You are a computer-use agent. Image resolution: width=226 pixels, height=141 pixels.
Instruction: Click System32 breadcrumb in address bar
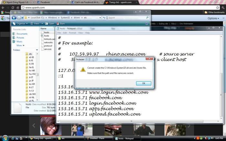click(x=65, y=17)
